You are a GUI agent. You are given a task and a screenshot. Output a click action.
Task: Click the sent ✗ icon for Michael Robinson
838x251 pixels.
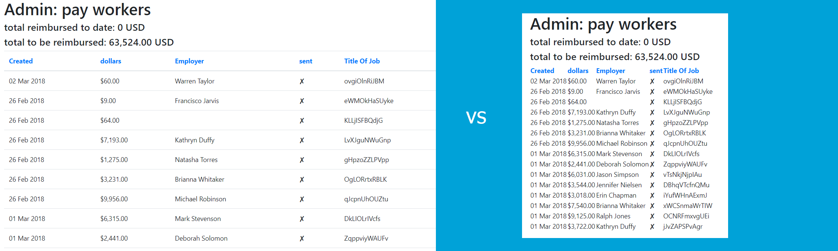[x=302, y=199]
